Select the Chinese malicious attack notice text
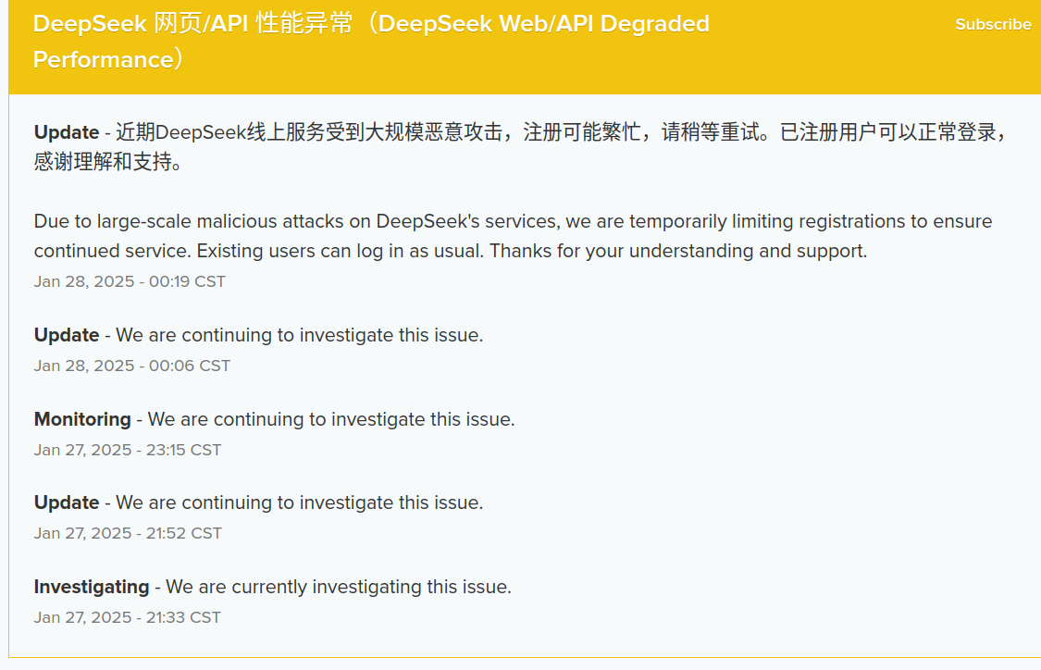 tap(523, 147)
